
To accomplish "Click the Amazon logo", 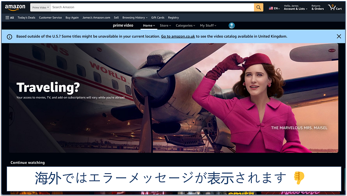I will (x=15, y=7).
